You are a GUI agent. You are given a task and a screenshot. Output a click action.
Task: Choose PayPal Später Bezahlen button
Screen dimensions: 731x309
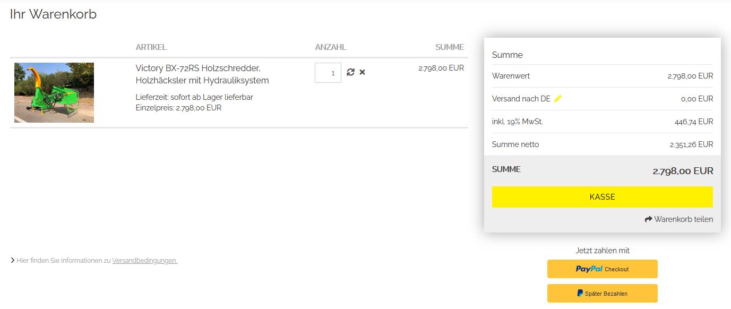click(602, 294)
